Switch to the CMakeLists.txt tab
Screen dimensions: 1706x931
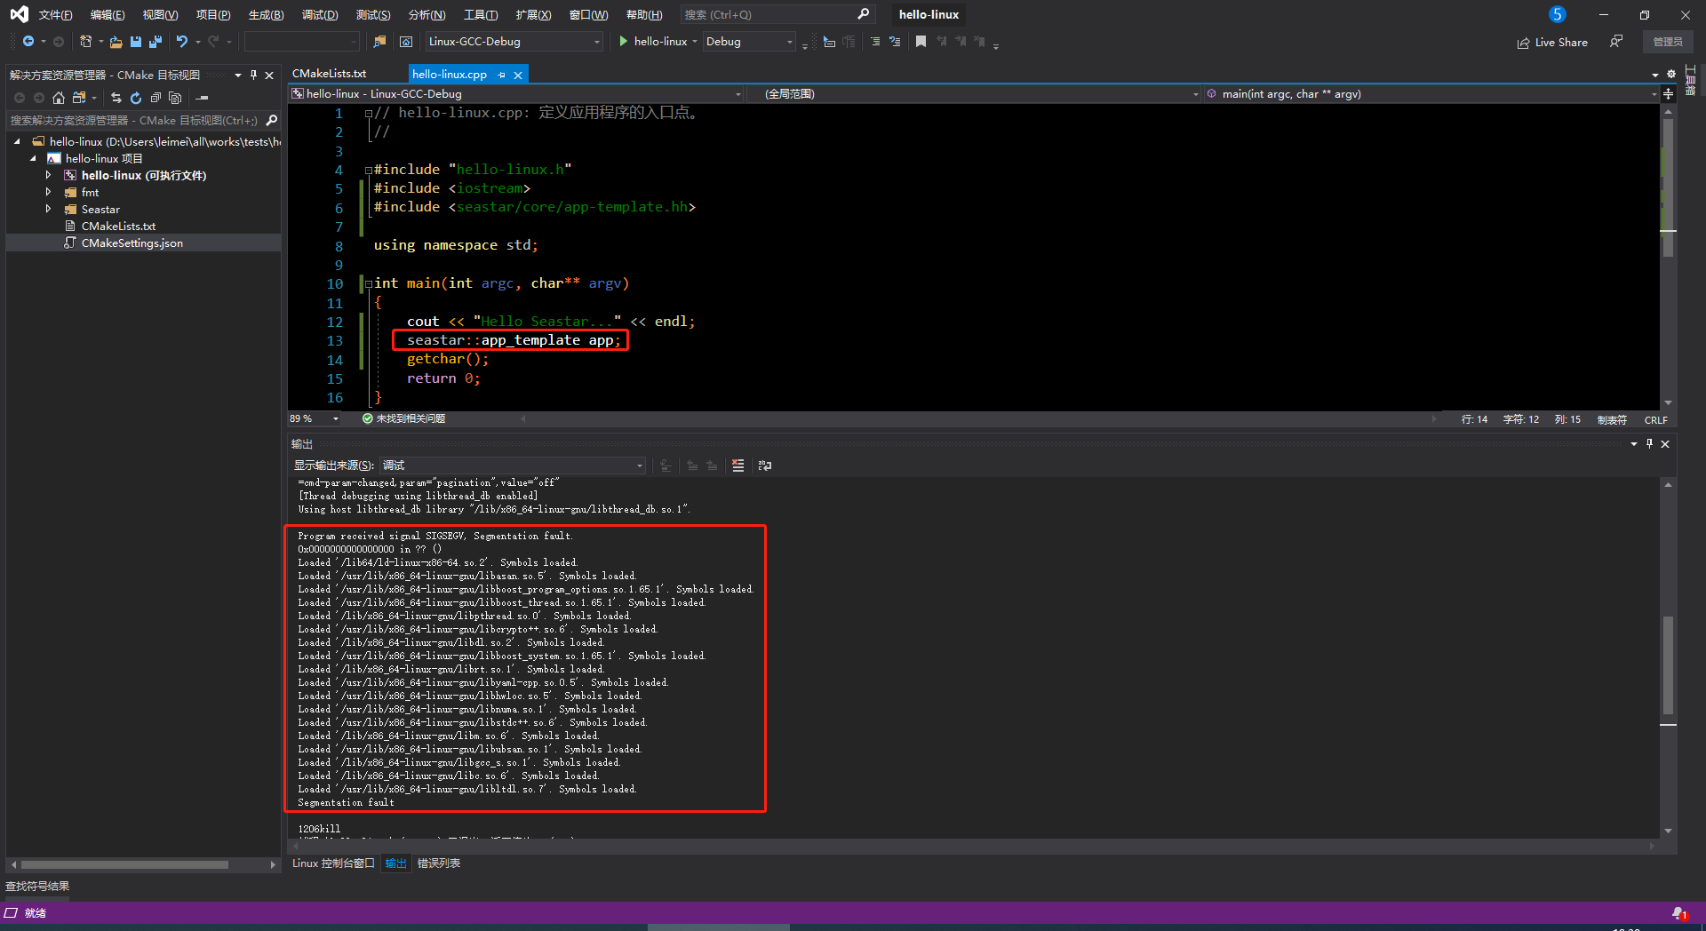330,74
